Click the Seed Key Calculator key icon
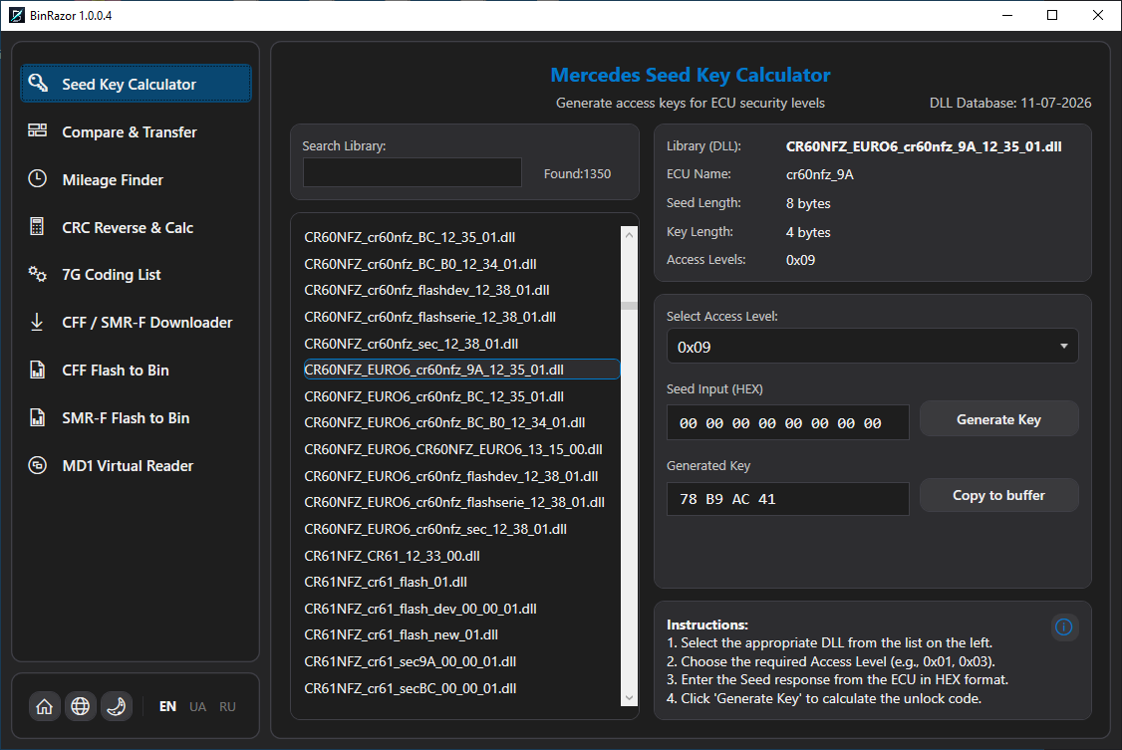The image size is (1122, 750). (x=38, y=83)
